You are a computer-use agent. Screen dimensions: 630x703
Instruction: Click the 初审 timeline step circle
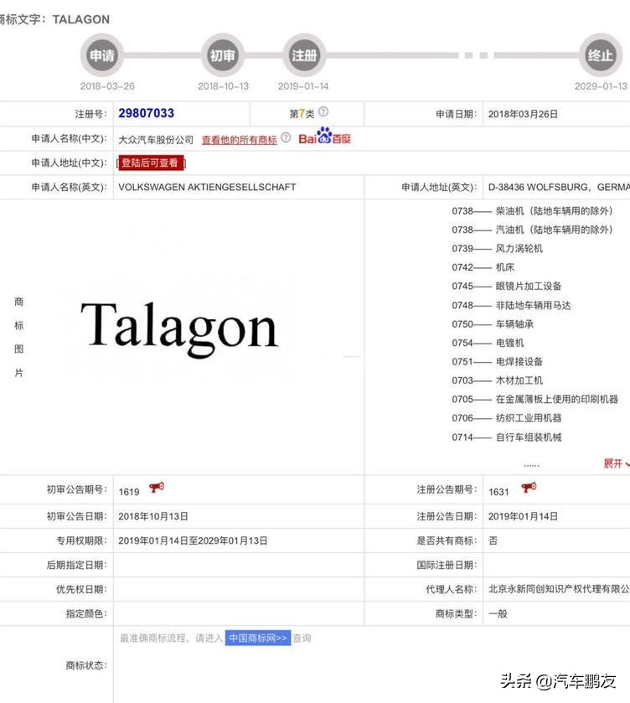pos(222,55)
